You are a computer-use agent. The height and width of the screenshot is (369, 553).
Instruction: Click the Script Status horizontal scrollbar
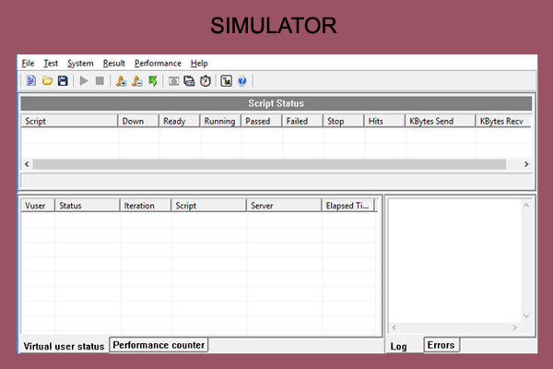[x=269, y=164]
